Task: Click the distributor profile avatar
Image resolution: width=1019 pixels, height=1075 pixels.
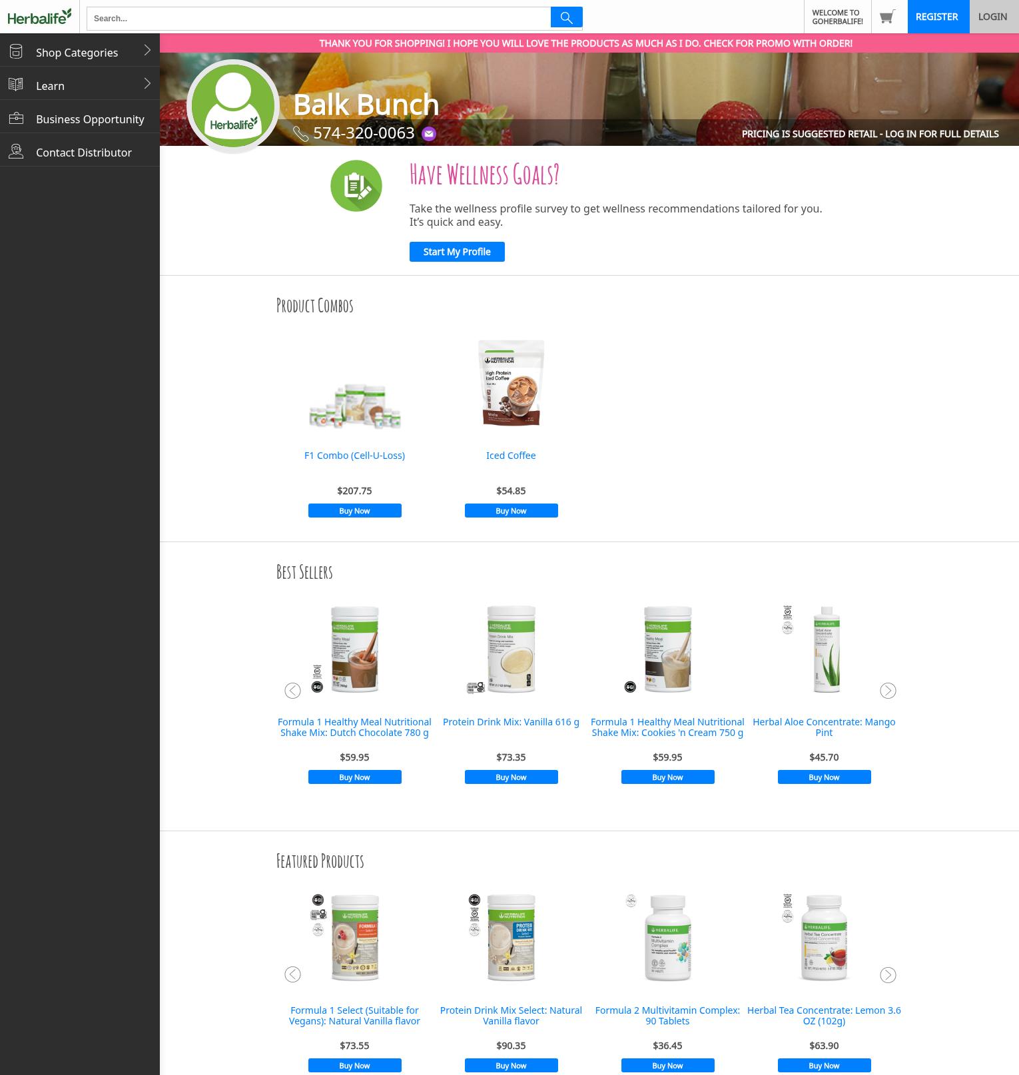Action: coord(233,107)
